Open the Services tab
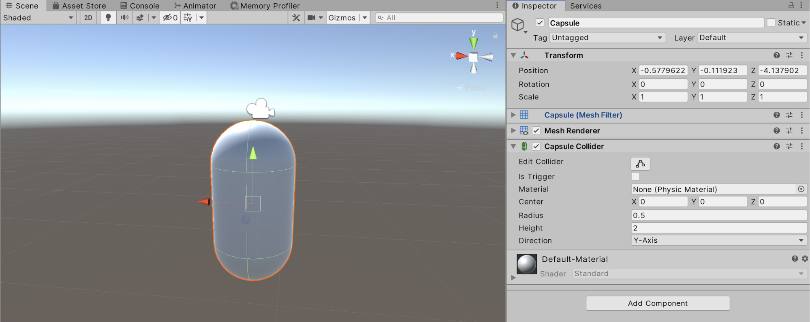 point(586,6)
